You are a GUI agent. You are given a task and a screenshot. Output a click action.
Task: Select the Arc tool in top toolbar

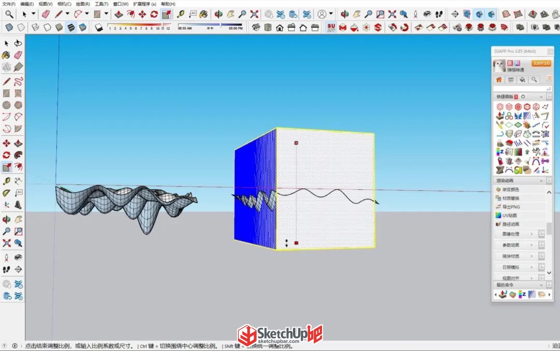click(x=78, y=15)
